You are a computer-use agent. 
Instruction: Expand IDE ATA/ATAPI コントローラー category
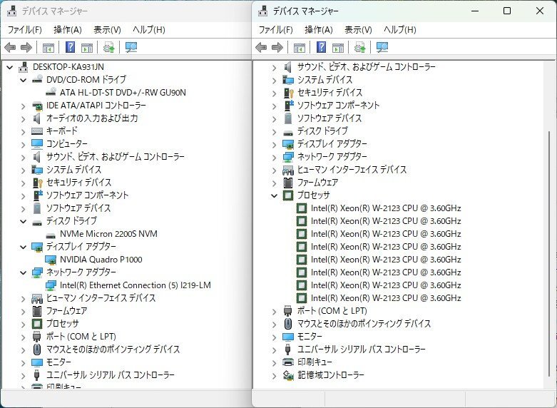pos(24,106)
